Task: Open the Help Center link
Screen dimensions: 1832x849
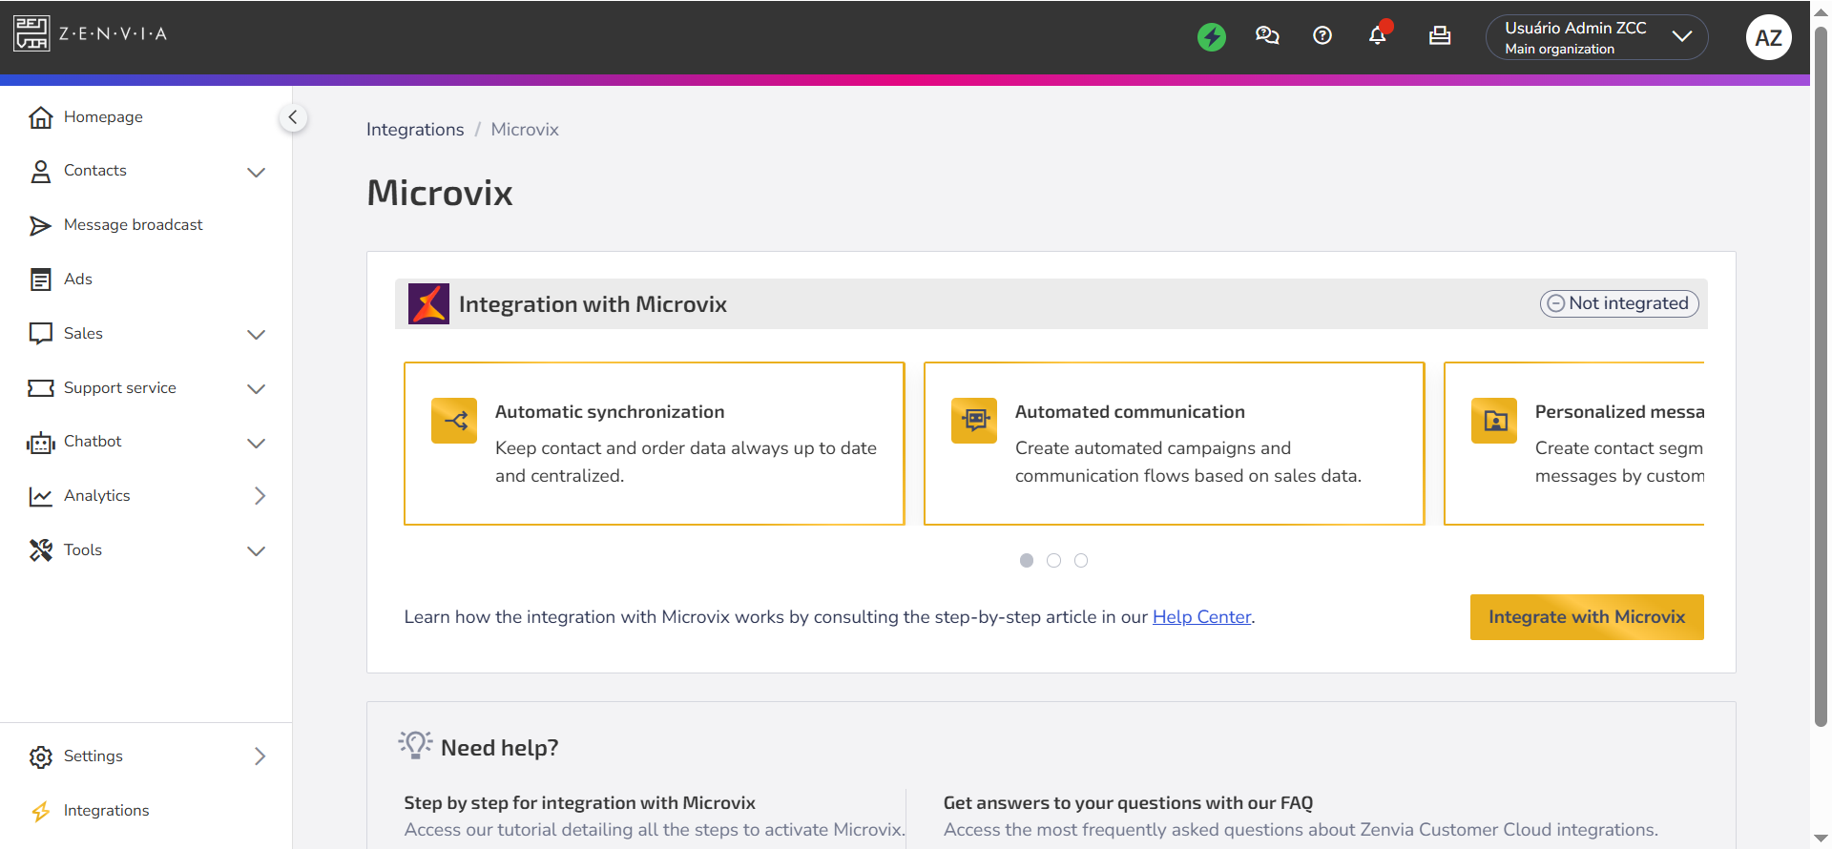Action: 1201,617
